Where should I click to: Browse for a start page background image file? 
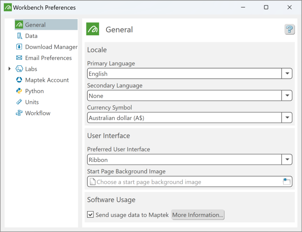point(286,182)
